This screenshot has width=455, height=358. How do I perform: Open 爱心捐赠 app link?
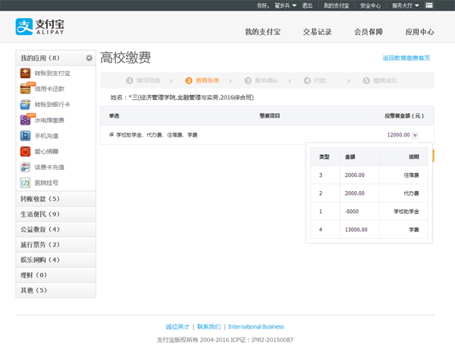tap(47, 152)
